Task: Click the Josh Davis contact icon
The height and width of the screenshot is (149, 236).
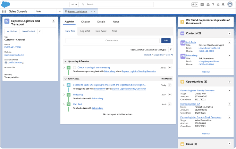Action: [x=183, y=43]
